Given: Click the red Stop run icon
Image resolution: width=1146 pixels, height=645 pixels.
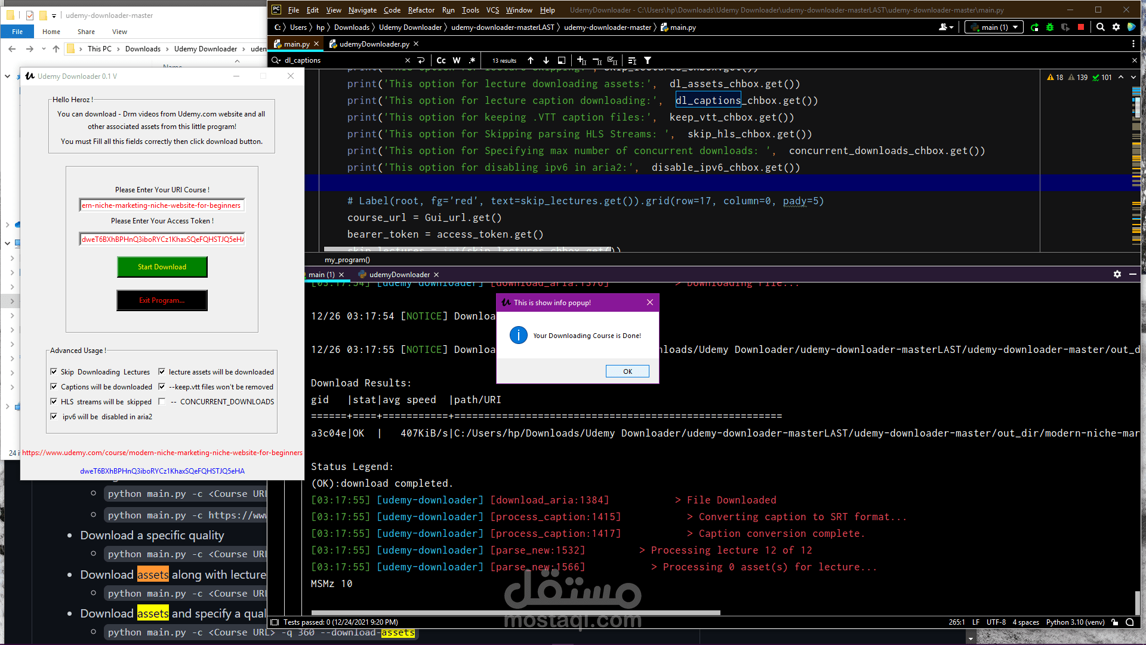Looking at the screenshot, I should [x=1080, y=27].
